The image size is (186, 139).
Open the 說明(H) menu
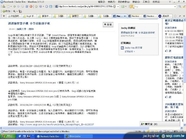[x=156, y=2]
